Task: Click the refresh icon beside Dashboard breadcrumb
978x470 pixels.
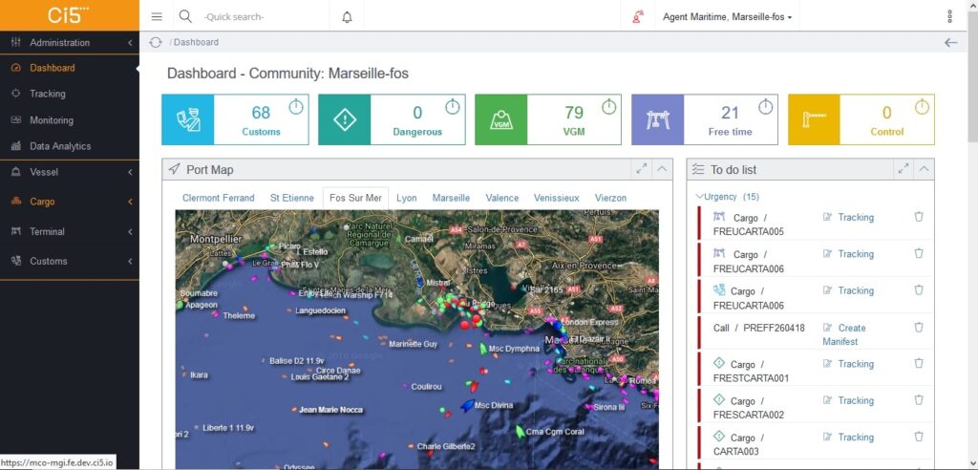Action: (156, 42)
